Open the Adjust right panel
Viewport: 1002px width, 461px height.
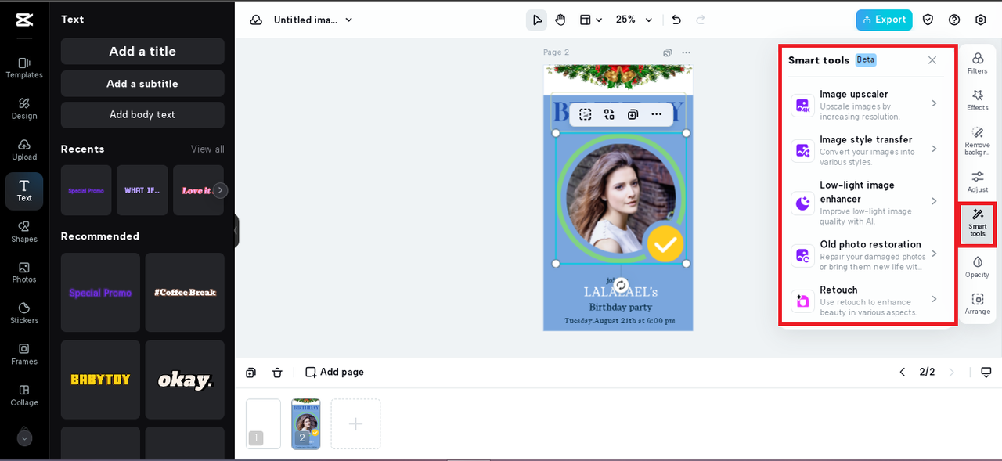tap(978, 182)
